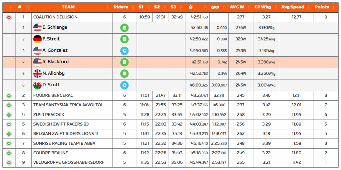Click the Swedish Zwift Racers B3 team name
This screenshot has width=341, height=170.
[61, 124]
